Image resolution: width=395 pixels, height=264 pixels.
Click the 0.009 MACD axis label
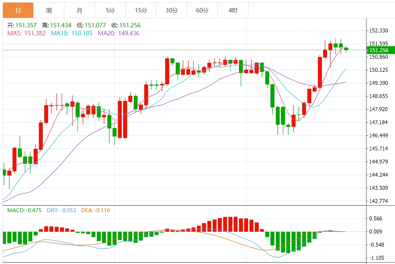(x=376, y=232)
